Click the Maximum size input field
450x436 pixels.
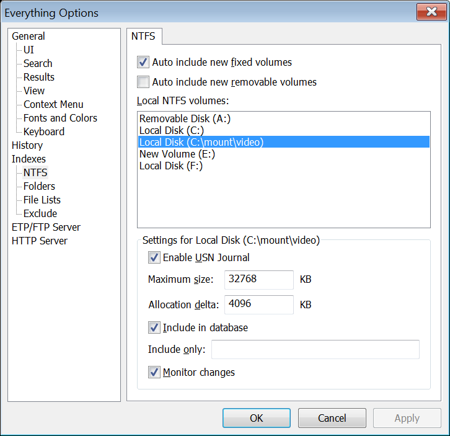(x=259, y=280)
